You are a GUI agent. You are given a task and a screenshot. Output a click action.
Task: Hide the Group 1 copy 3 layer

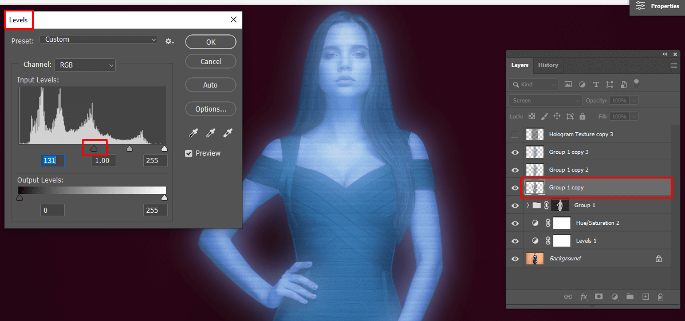click(x=515, y=152)
